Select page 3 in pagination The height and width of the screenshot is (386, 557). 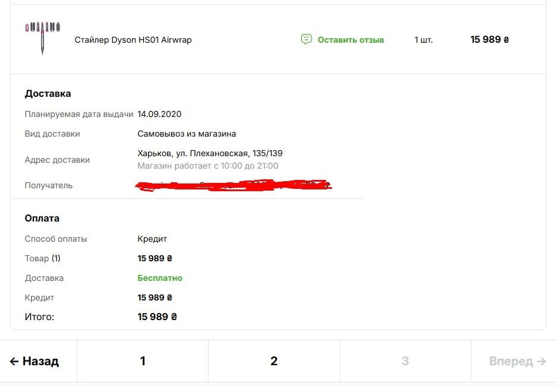click(x=405, y=361)
